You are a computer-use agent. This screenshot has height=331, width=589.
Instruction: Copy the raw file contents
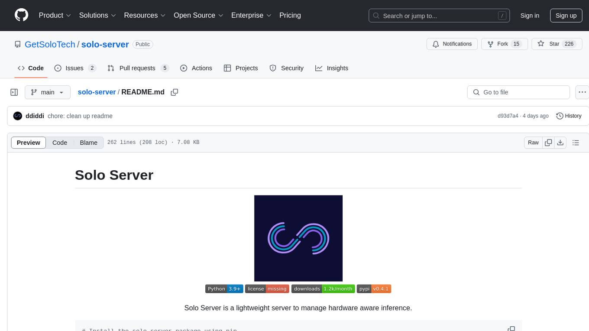[548, 143]
